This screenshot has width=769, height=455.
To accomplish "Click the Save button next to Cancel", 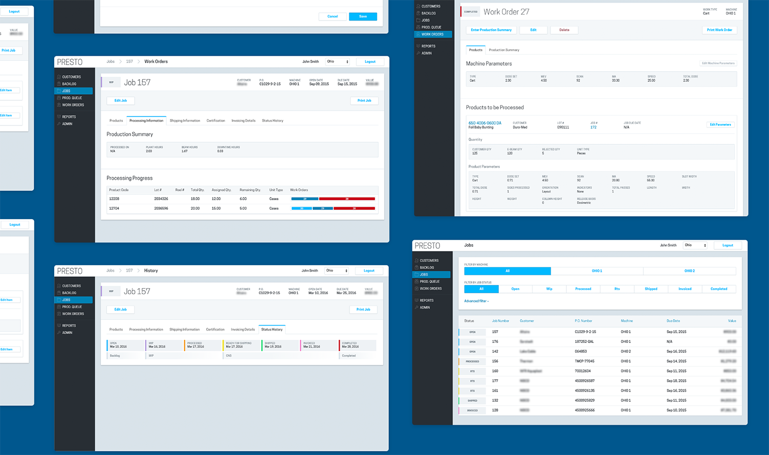I will click(x=363, y=16).
